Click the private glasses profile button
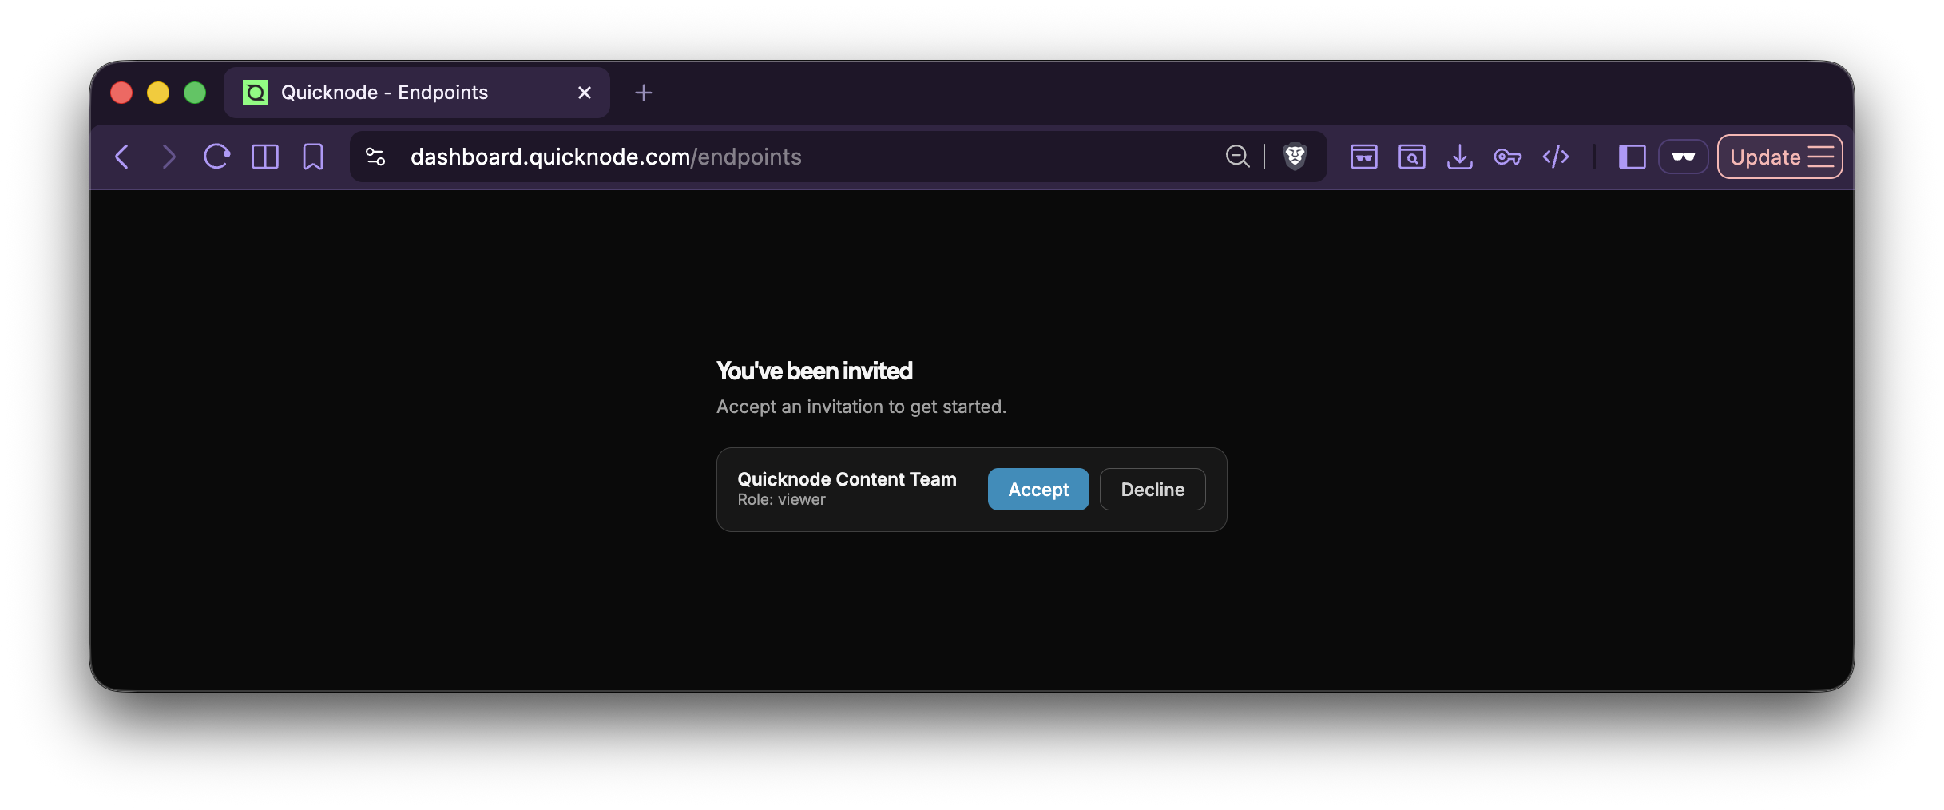Image resolution: width=1944 pixels, height=810 pixels. (x=1684, y=157)
